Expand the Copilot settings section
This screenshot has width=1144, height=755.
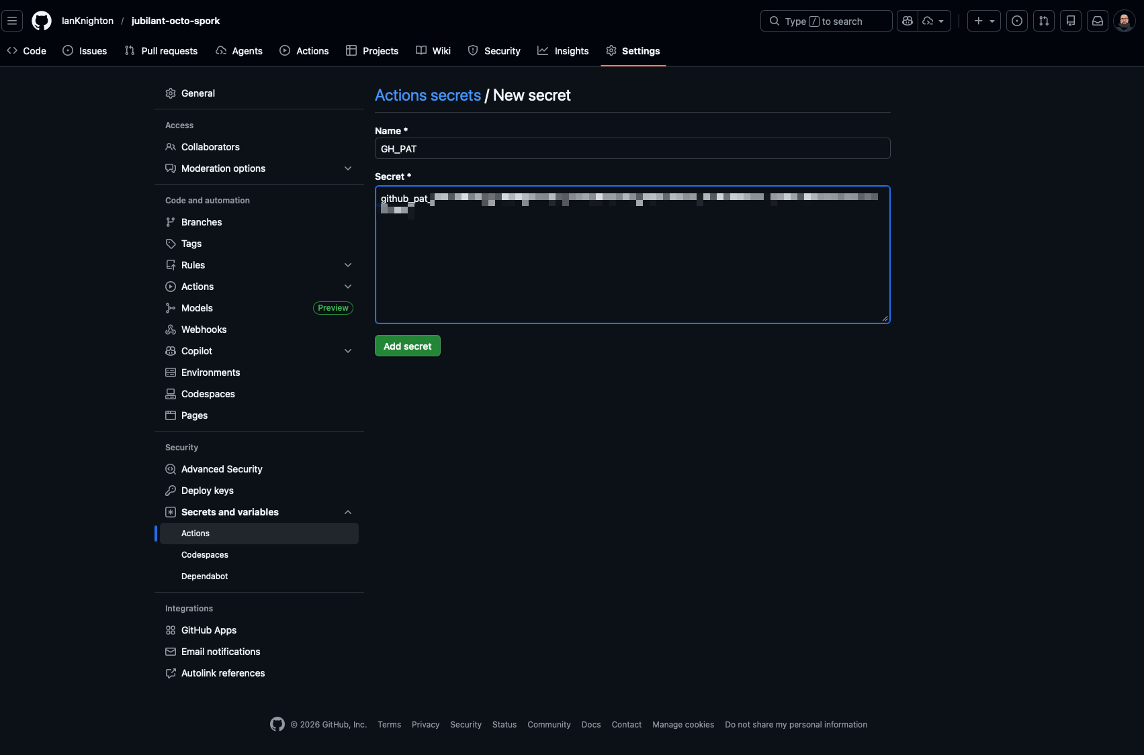click(x=259, y=351)
